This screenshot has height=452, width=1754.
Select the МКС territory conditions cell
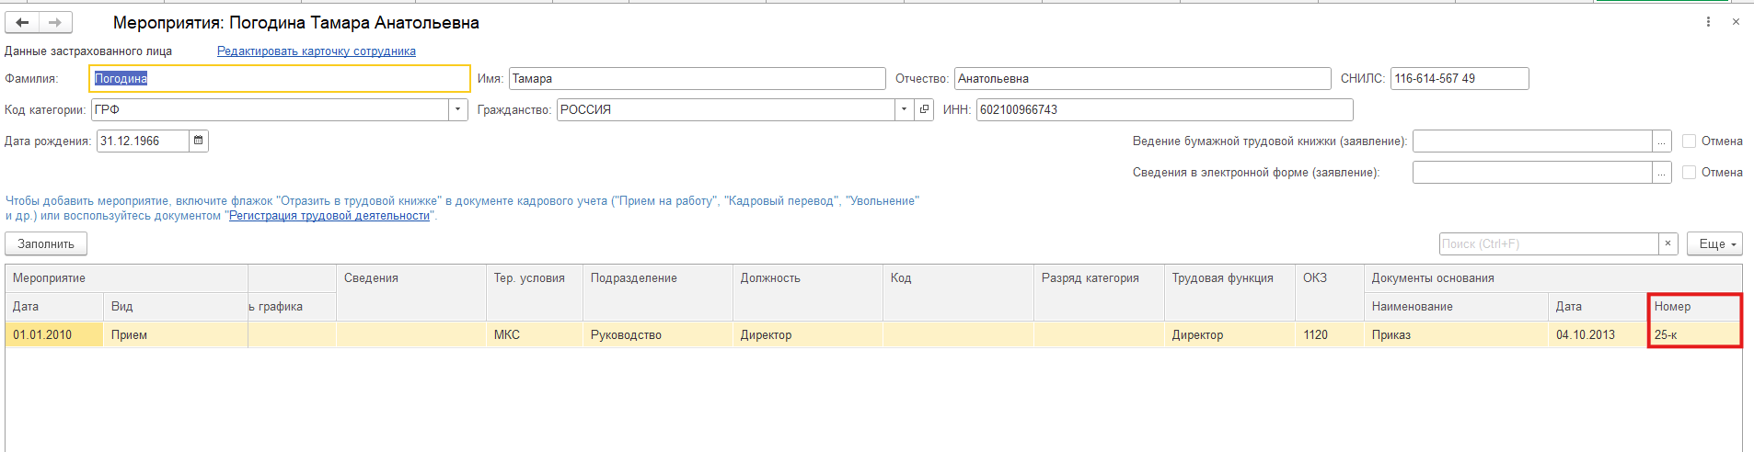tap(534, 335)
